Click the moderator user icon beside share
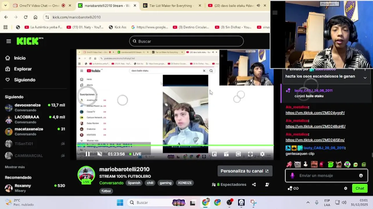Image resolution: width=373 pixels, height=209 pixels. [267, 185]
